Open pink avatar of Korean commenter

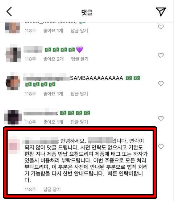(14, 145)
